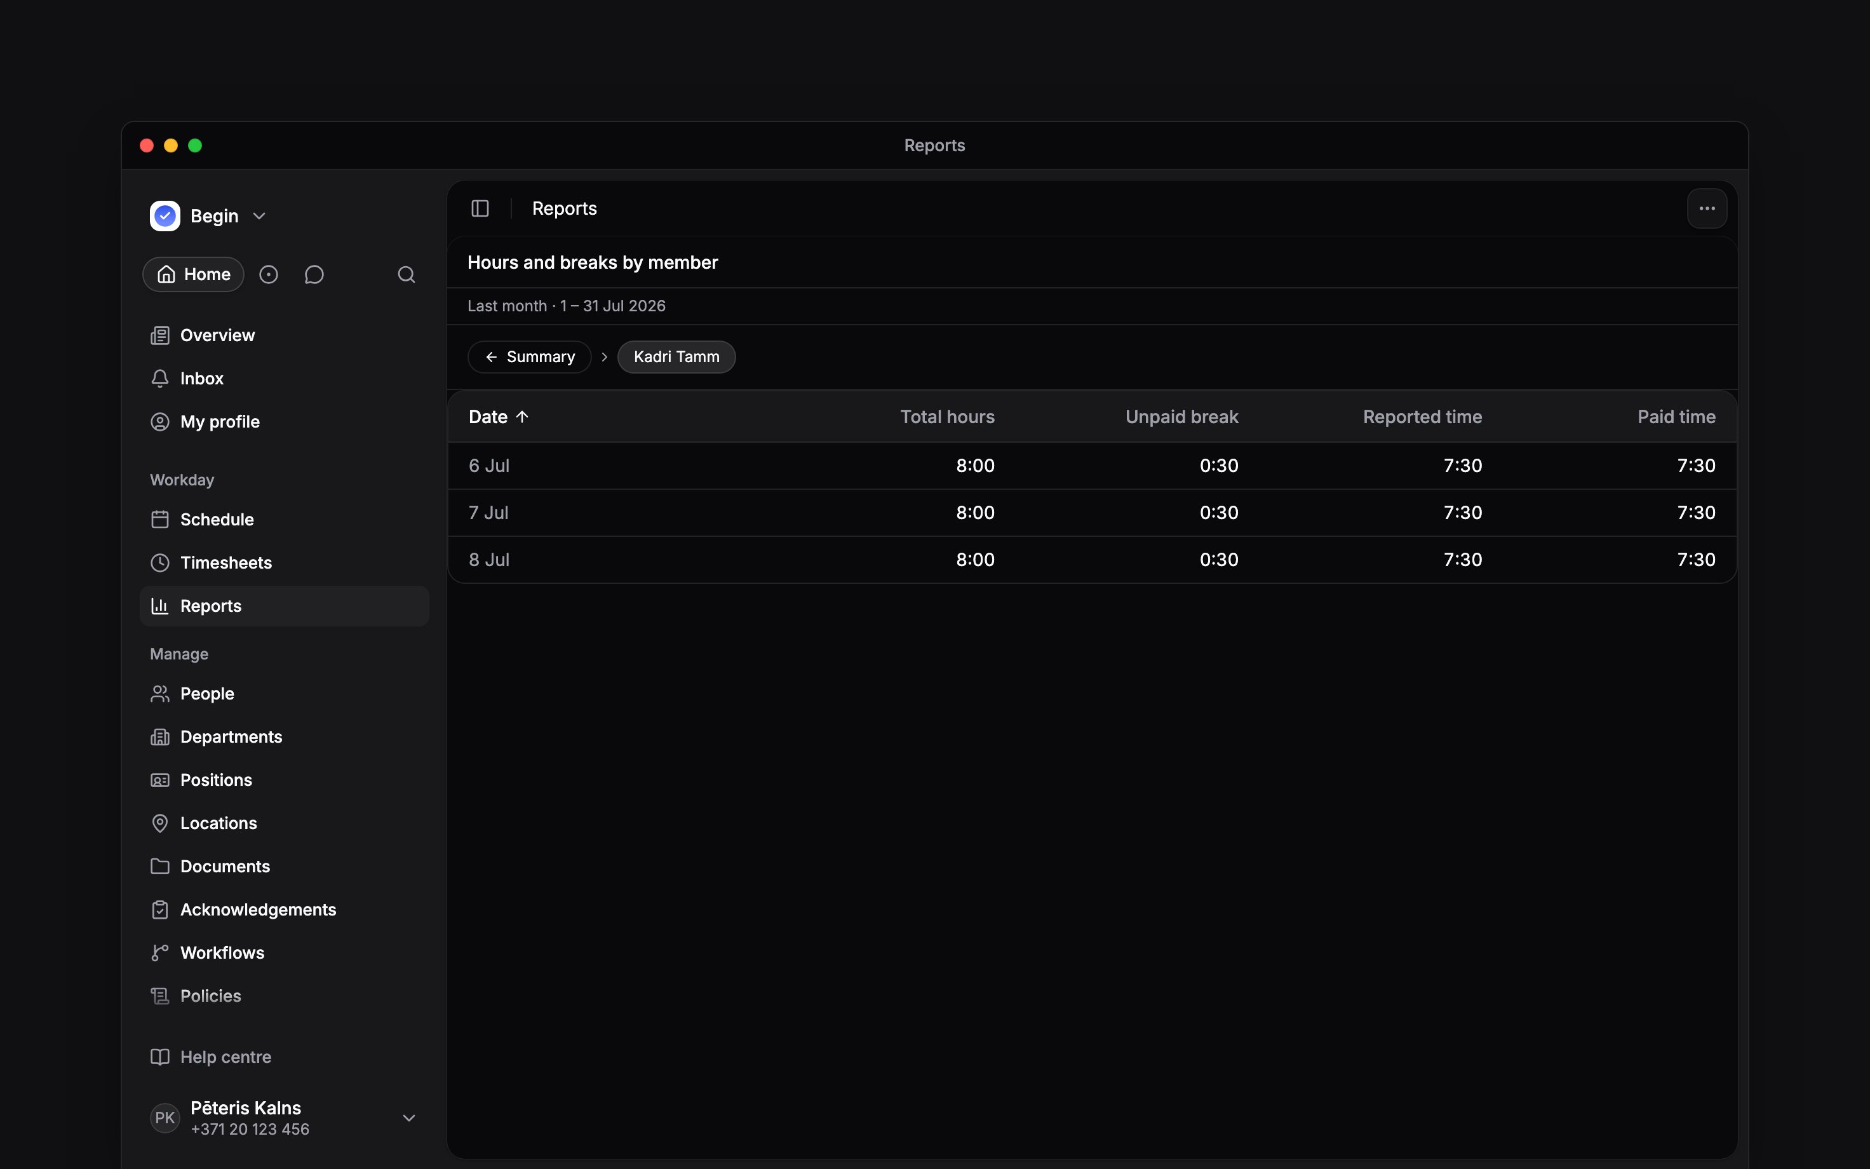Click the Kadri Tamm breadcrumb chip
The height and width of the screenshot is (1169, 1870).
click(x=676, y=357)
